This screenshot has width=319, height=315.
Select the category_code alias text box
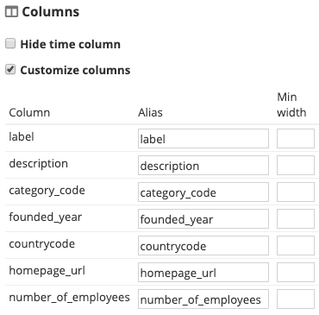[x=203, y=192]
